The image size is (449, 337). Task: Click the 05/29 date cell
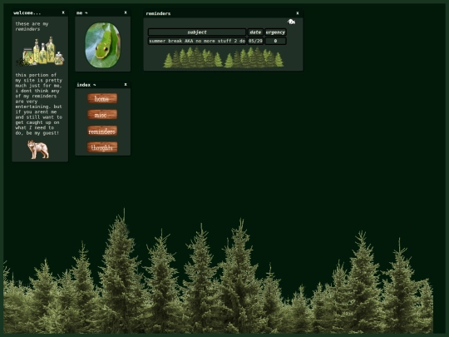tap(255, 41)
